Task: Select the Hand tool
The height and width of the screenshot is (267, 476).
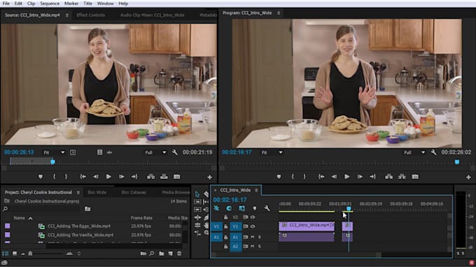Action: [x=206, y=225]
